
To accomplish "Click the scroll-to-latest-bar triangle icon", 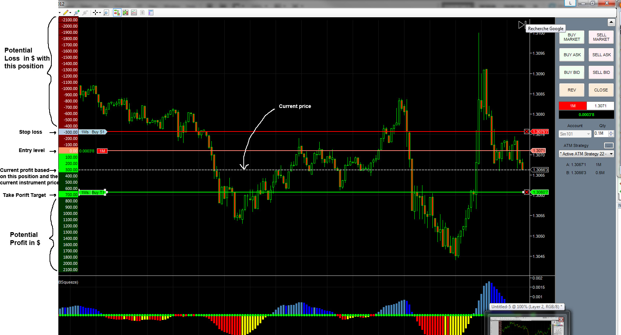I will [522, 25].
